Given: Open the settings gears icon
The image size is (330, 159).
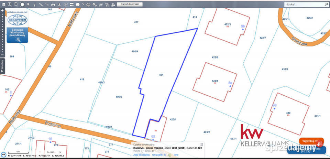Looking at the screenshot, I should pyautogui.click(x=95, y=4).
